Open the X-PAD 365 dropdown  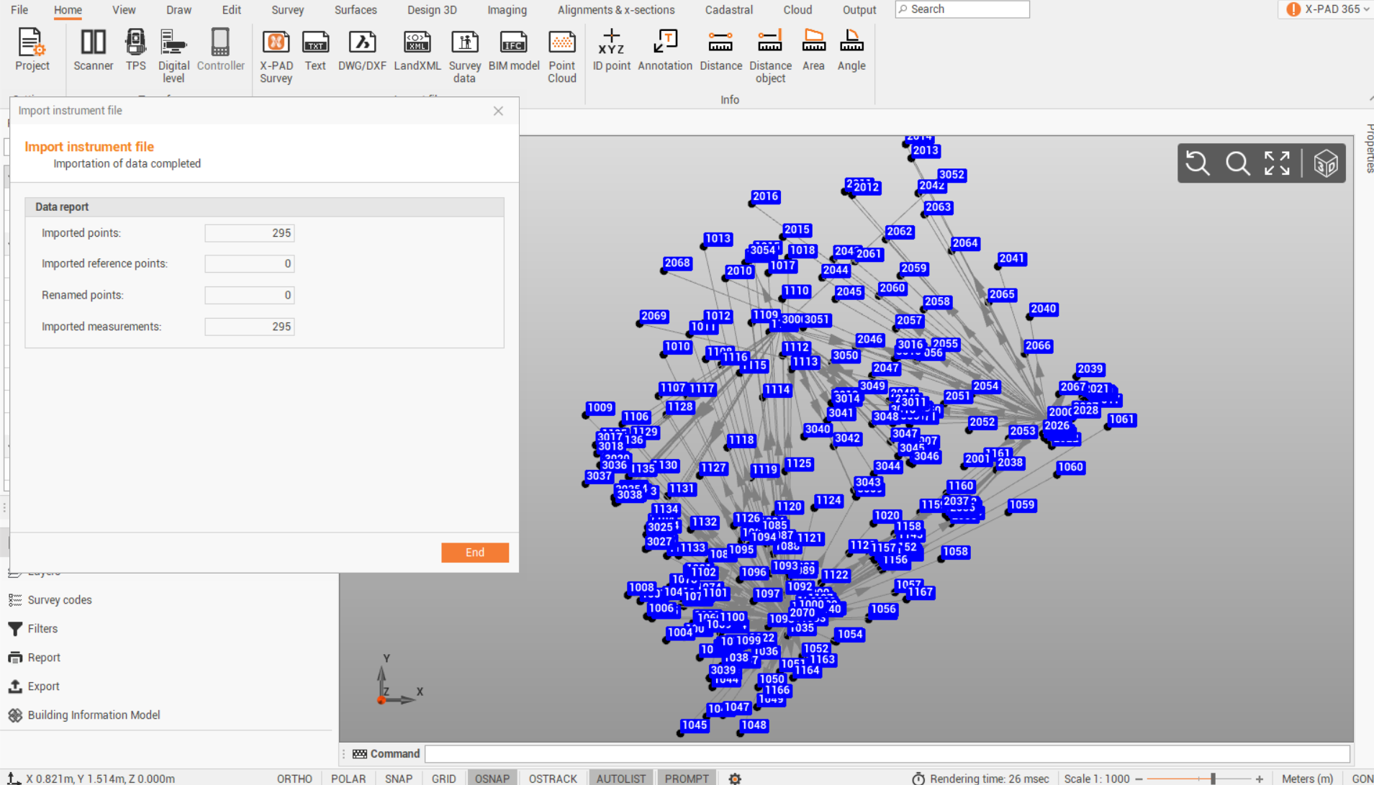pos(1327,9)
